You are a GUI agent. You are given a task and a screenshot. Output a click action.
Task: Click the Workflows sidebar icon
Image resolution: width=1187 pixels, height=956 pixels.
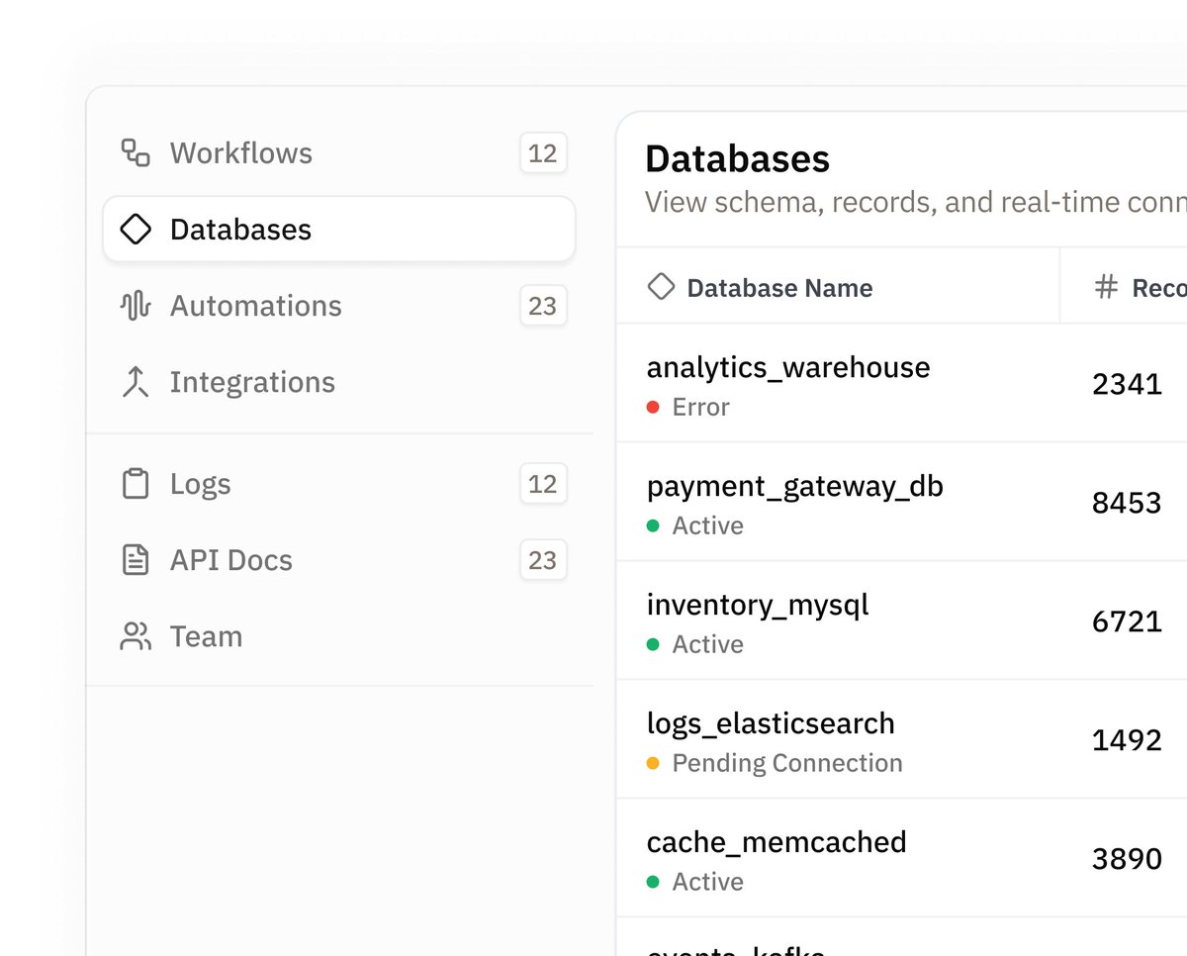[136, 153]
